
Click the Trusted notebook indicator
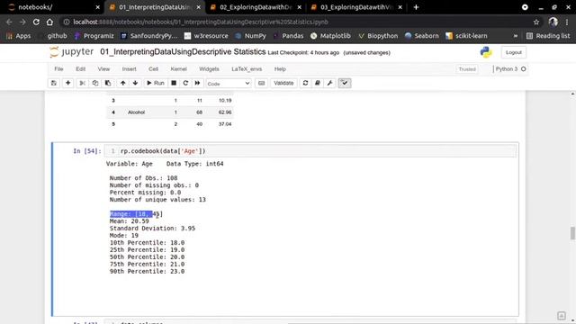point(467,69)
